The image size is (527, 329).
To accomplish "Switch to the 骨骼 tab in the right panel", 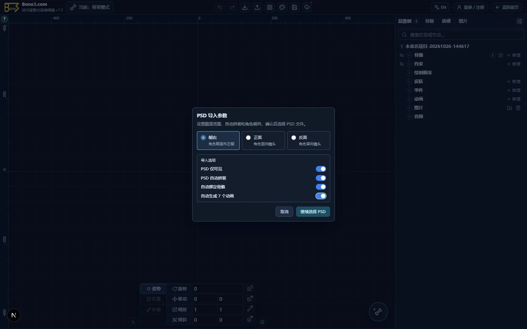I will [430, 21].
